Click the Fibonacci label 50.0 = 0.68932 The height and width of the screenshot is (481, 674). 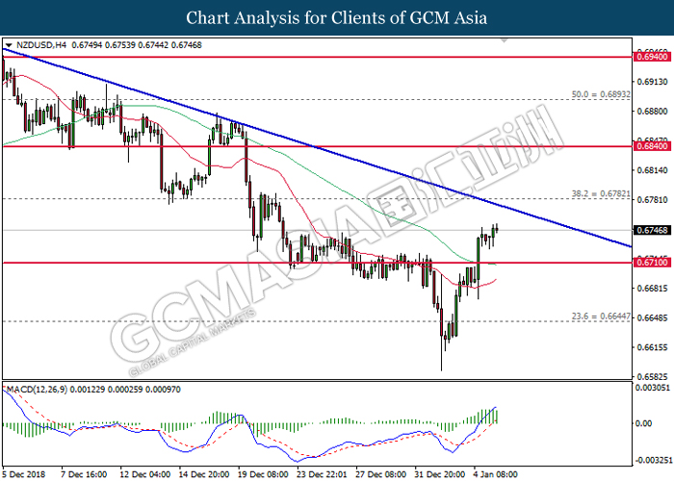pos(601,94)
